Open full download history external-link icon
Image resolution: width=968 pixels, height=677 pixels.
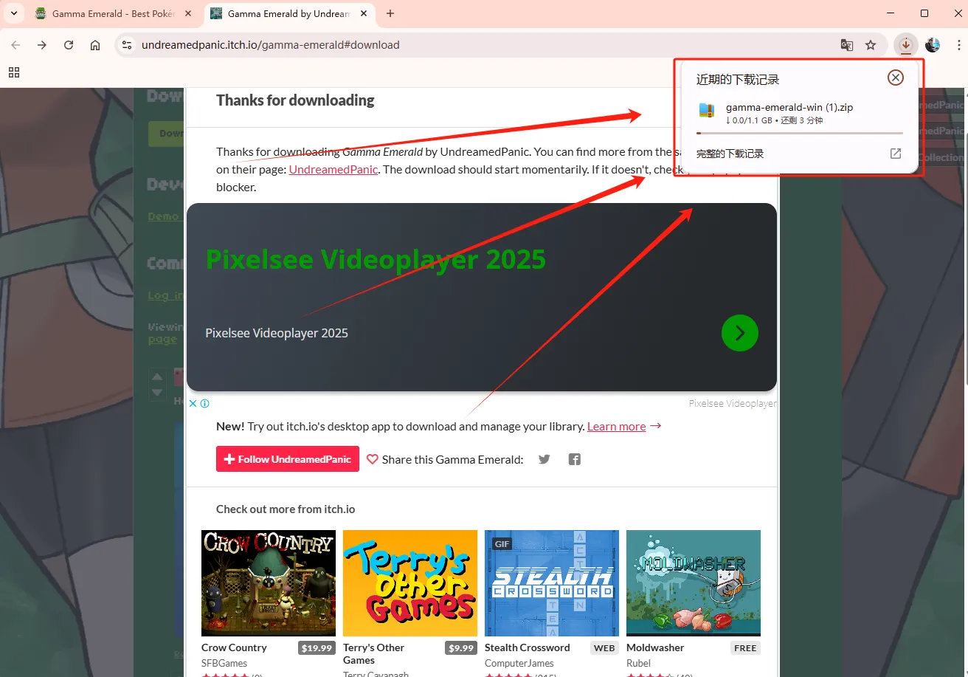tap(895, 154)
